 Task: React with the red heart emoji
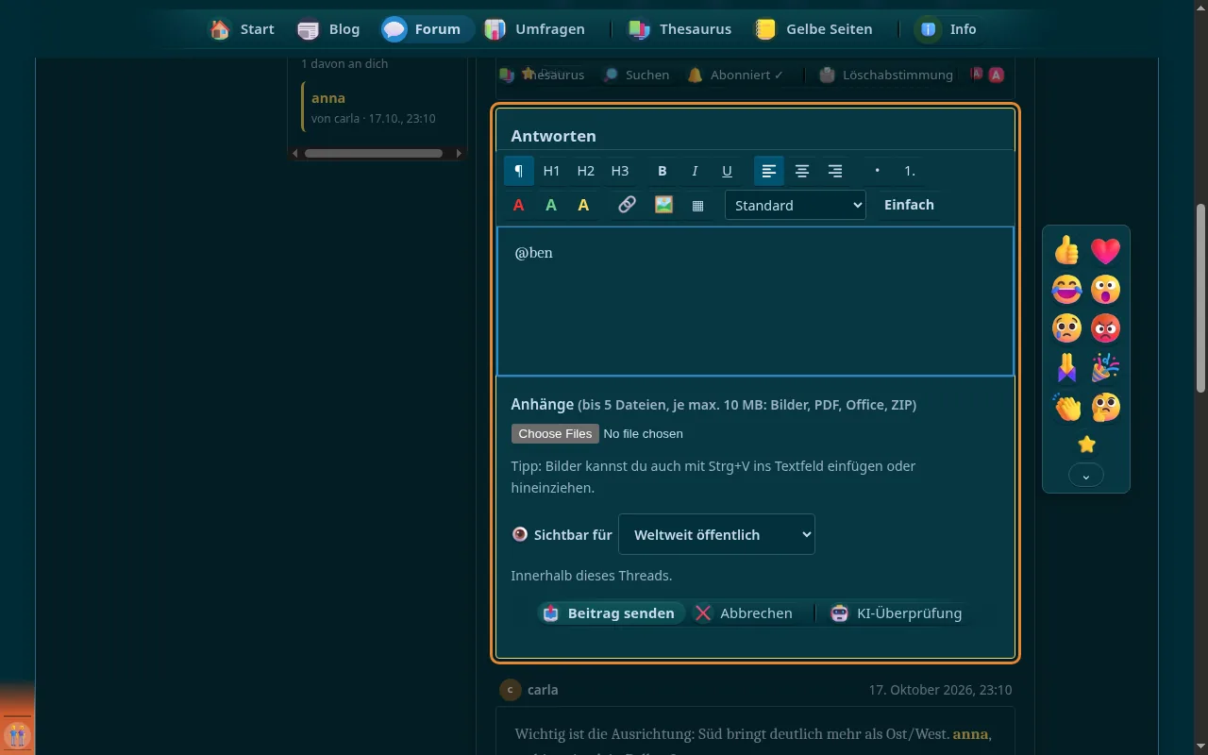(x=1105, y=250)
